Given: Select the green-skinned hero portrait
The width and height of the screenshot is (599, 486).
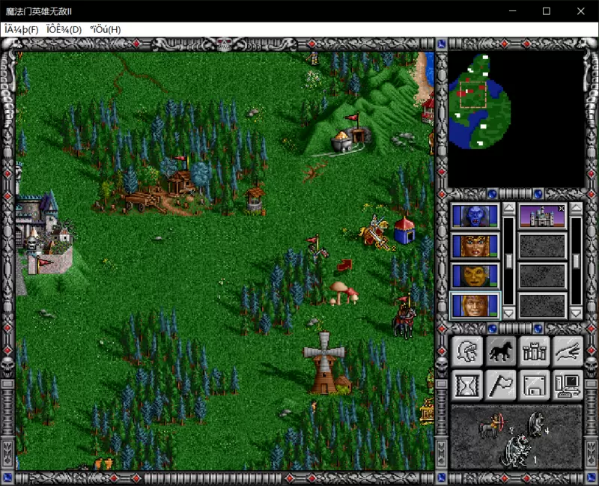Looking at the screenshot, I should point(475,276).
